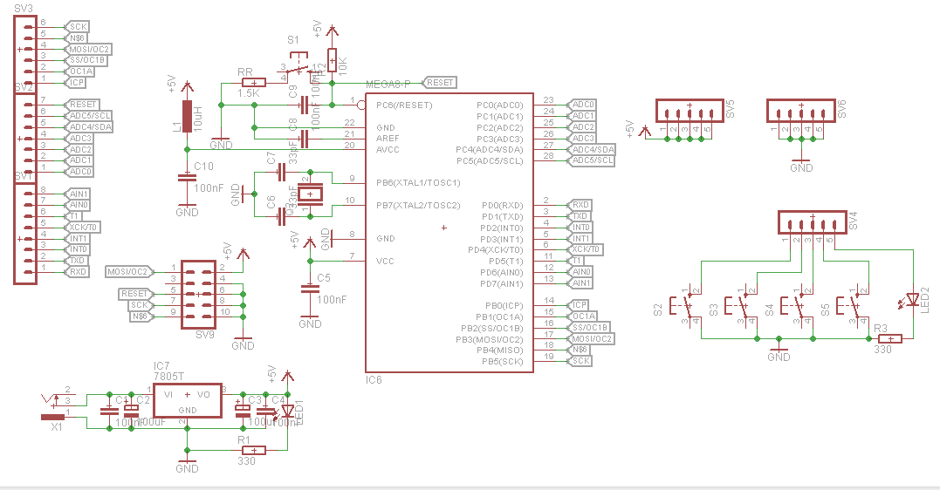Select the INT1 net tag on SV1
Viewport: 940px width, 490px height.
[76, 238]
